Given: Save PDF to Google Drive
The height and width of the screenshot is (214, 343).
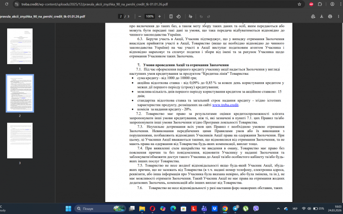Looking at the screenshot, I should [x=313, y=16].
